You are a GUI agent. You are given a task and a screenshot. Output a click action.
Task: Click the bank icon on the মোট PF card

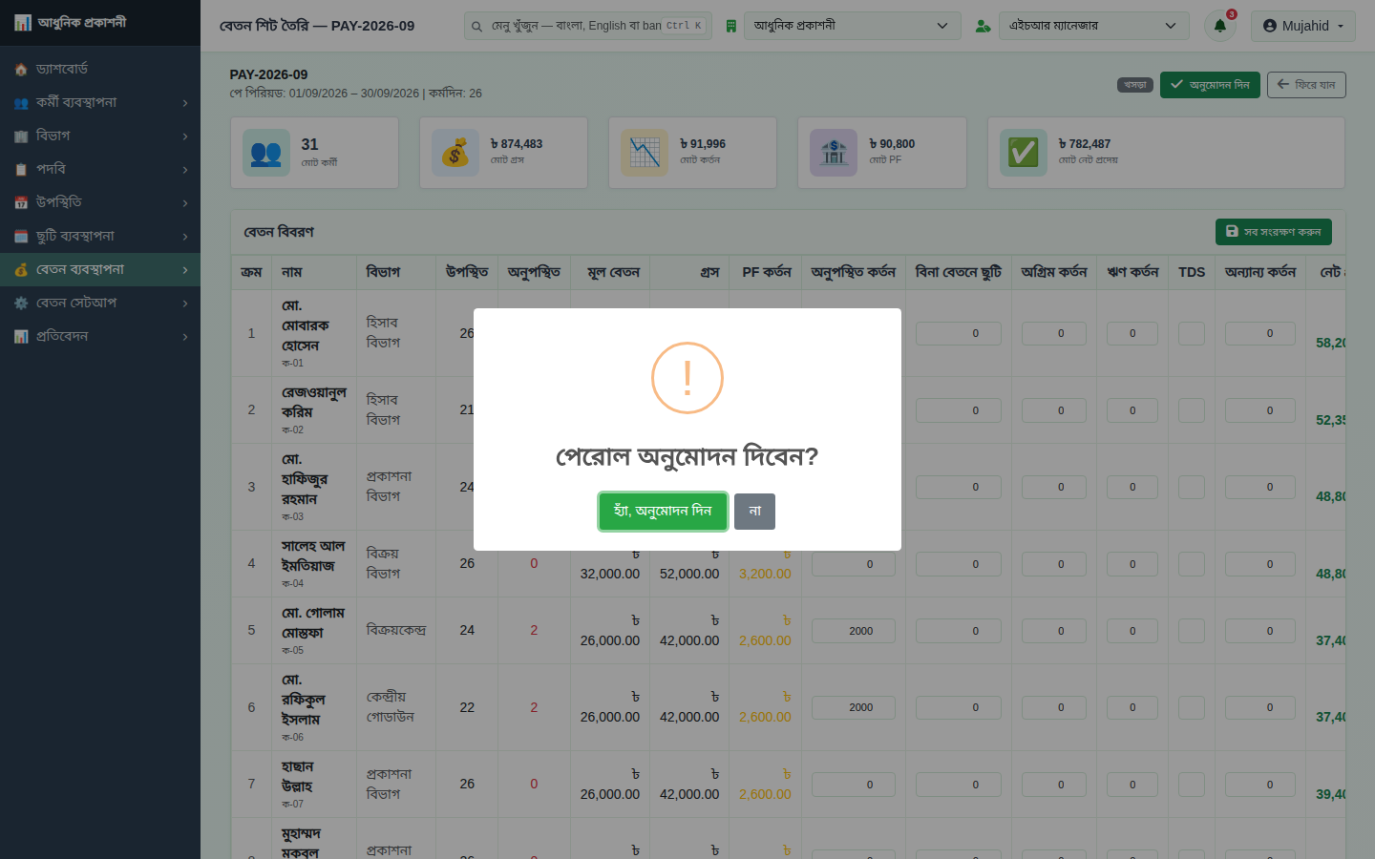pos(834,153)
